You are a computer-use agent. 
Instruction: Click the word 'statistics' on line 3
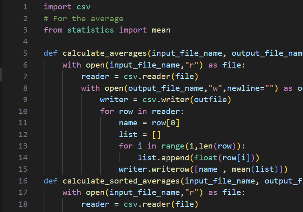90,30
